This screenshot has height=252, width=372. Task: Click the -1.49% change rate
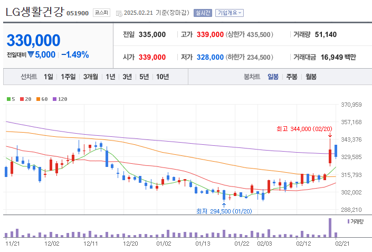[x=75, y=54]
